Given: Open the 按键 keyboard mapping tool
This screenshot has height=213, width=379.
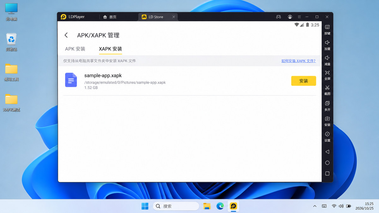Looking at the screenshot, I should pyautogui.click(x=327, y=30).
